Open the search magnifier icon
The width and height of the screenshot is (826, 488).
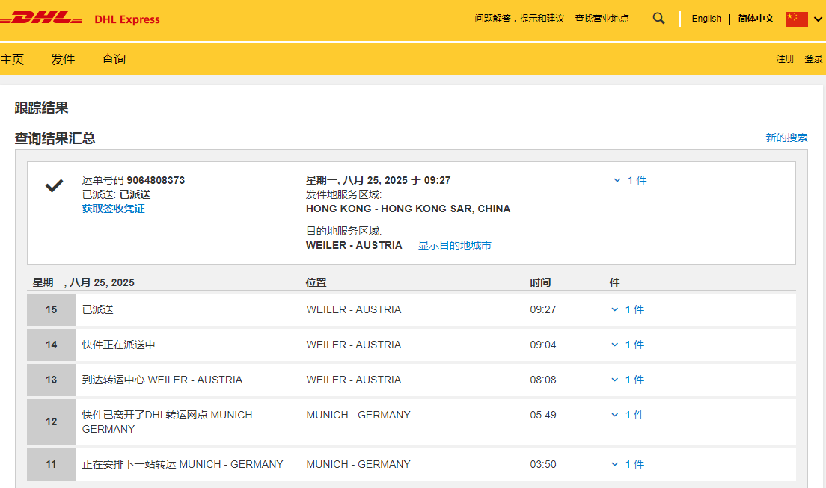[658, 19]
